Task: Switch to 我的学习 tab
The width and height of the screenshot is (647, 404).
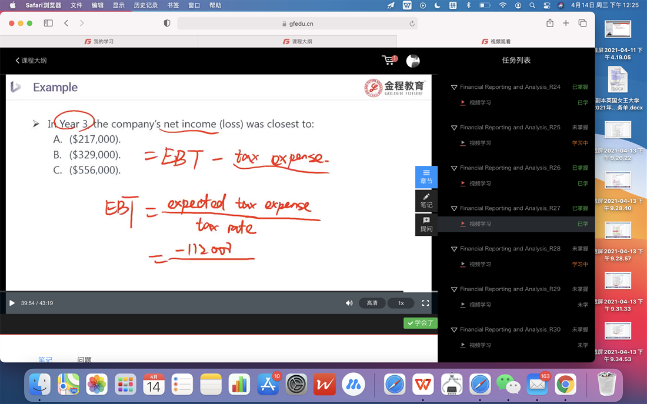Action: (x=99, y=41)
